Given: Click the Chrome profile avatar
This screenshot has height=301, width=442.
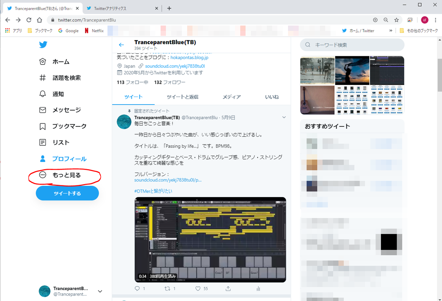Looking at the screenshot, I should (424, 20).
